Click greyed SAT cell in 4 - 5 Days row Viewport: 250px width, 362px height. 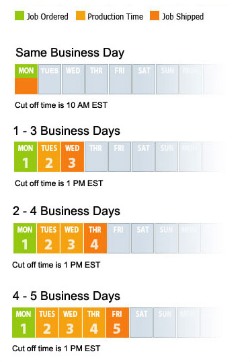pyautogui.click(x=141, y=322)
